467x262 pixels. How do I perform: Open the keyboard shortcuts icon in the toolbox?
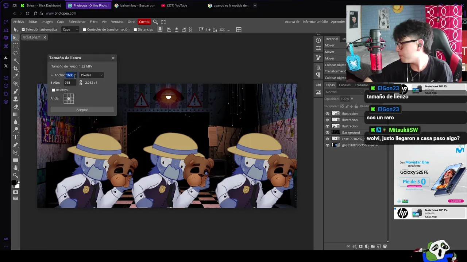15,198
